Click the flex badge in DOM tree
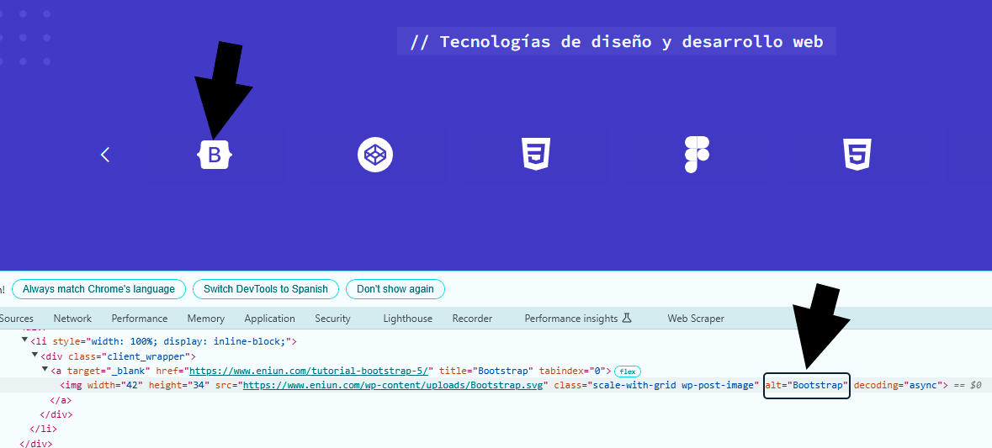Screen dimensions: 992x448 coord(628,371)
